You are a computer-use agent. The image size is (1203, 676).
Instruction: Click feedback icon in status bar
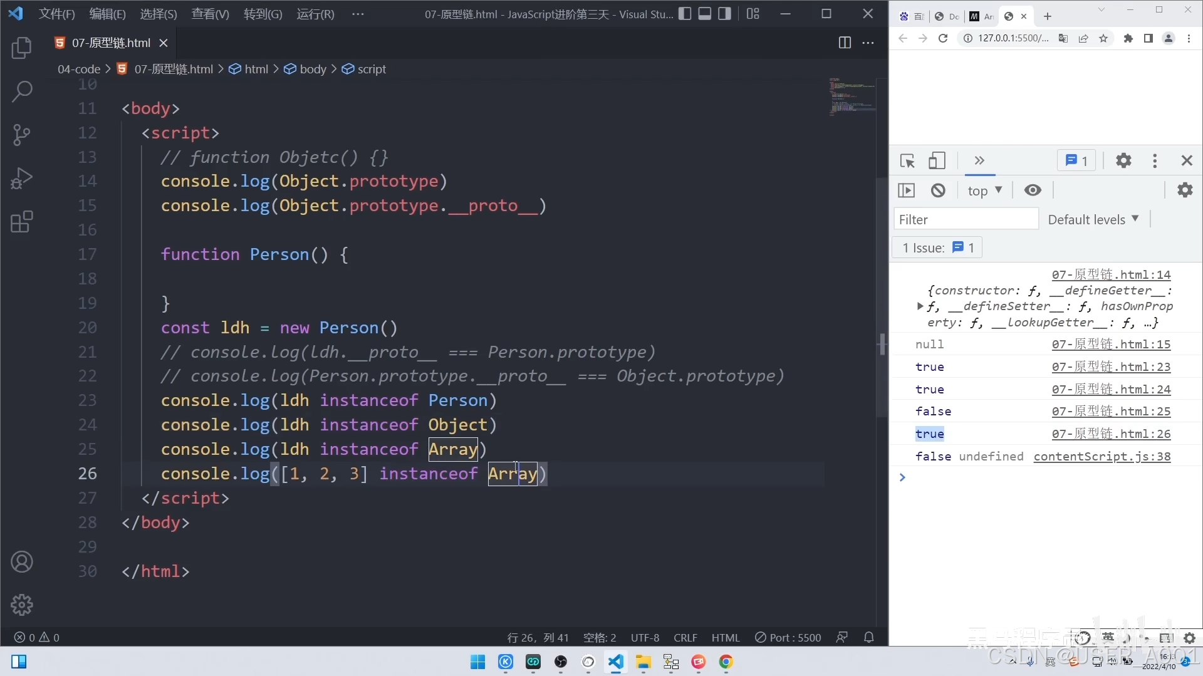tap(842, 637)
